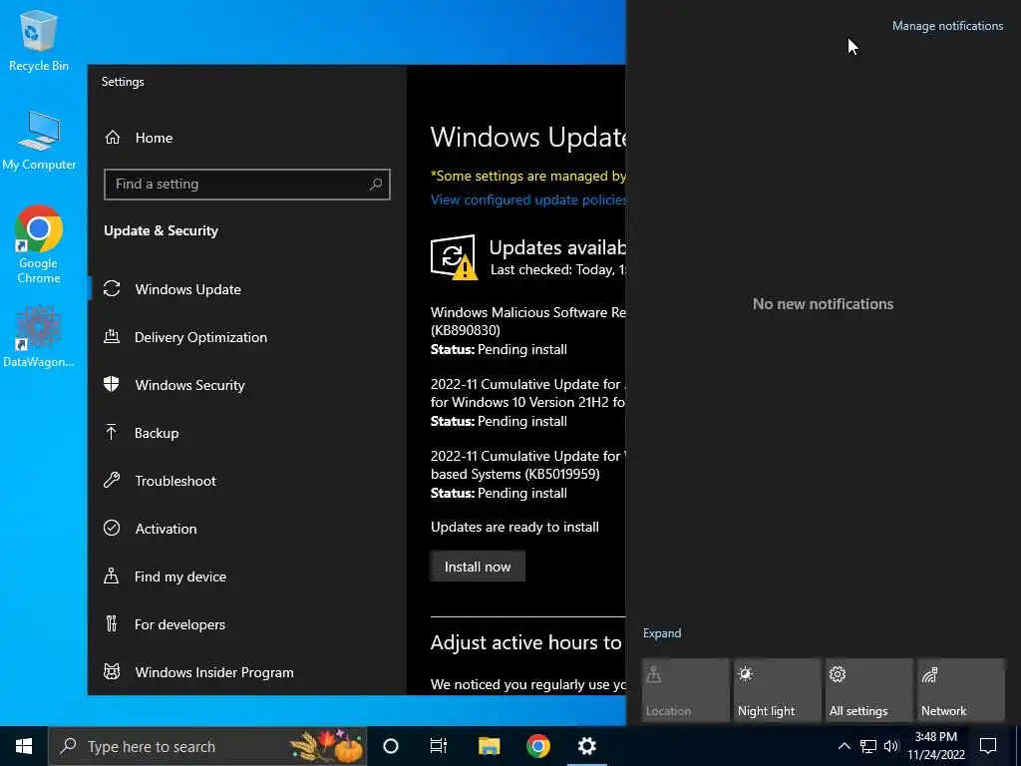Open DataWagon desktop shortcut
The image size is (1021, 766).
tap(39, 337)
